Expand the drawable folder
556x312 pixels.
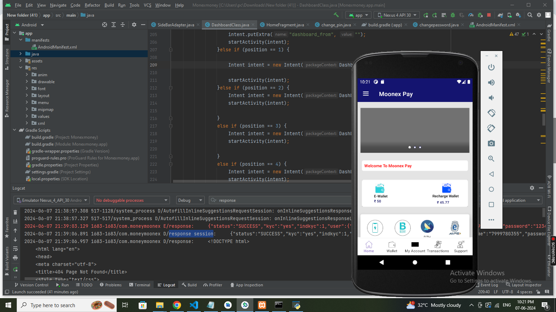27,81
